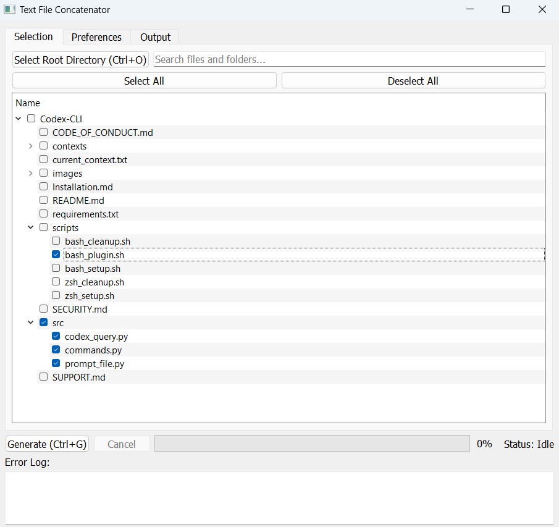The image size is (559, 527).
Task: Maximize the Text File Concatenator window
Action: (x=505, y=9)
